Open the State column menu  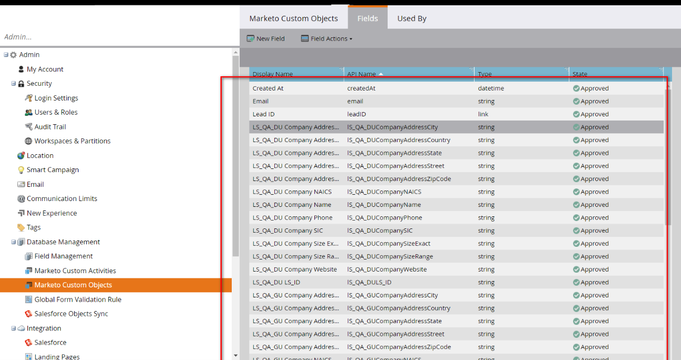coord(661,69)
